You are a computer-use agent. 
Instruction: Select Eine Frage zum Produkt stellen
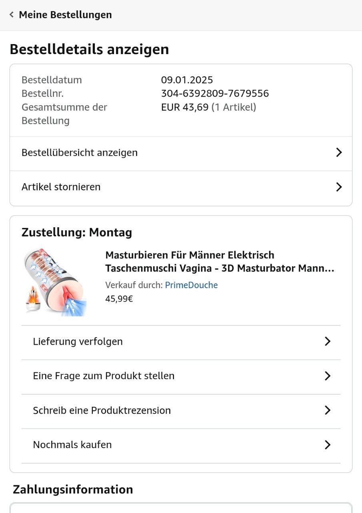(104, 376)
